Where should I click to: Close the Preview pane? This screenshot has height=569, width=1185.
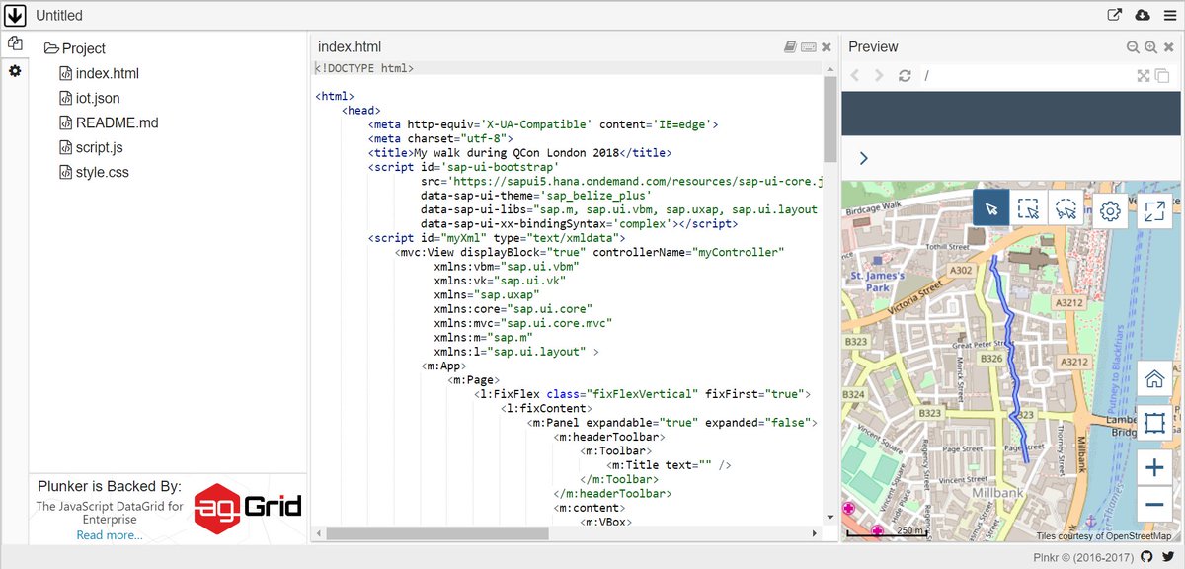(1169, 46)
